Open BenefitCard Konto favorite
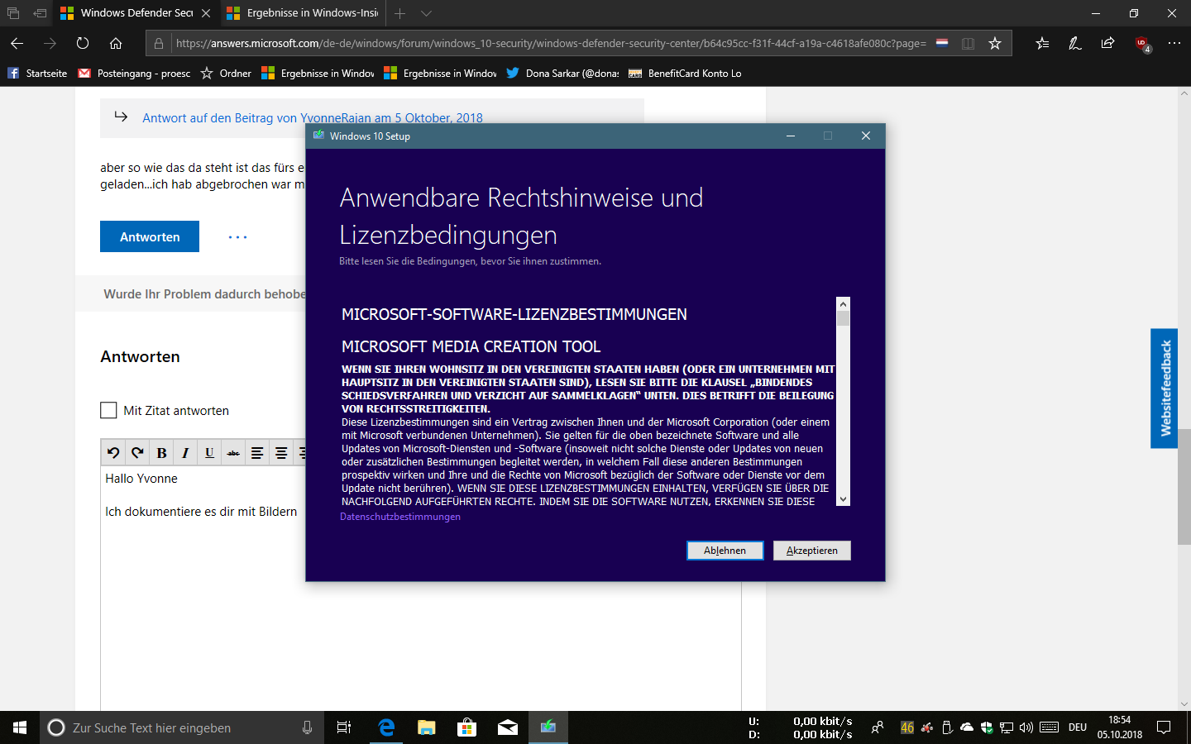Viewport: 1191px width, 744px height. pos(685,73)
